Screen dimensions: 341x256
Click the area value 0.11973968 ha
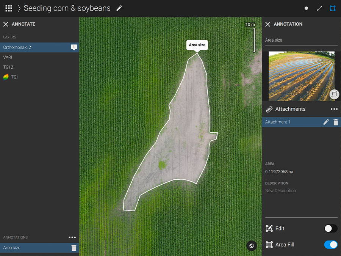coord(279,172)
